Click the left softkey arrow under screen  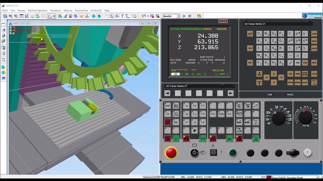click(x=167, y=93)
